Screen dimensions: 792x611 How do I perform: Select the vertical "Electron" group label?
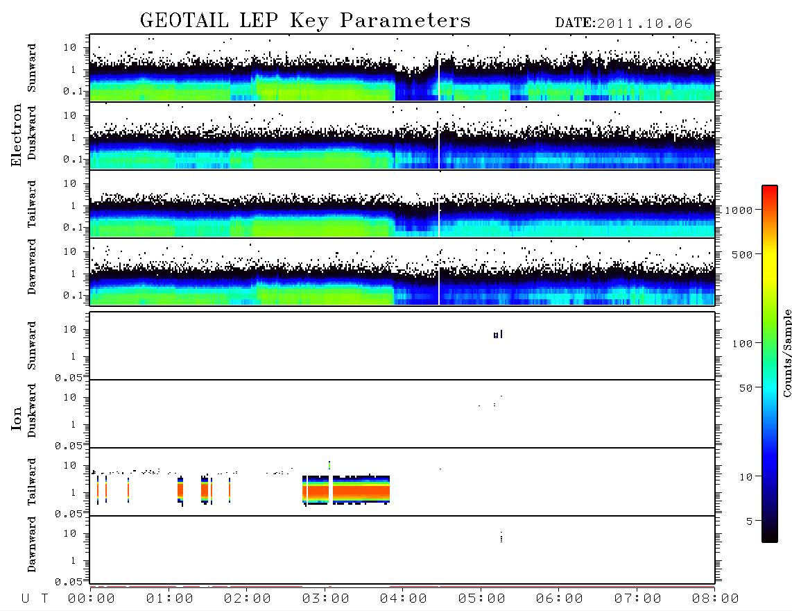(x=17, y=135)
